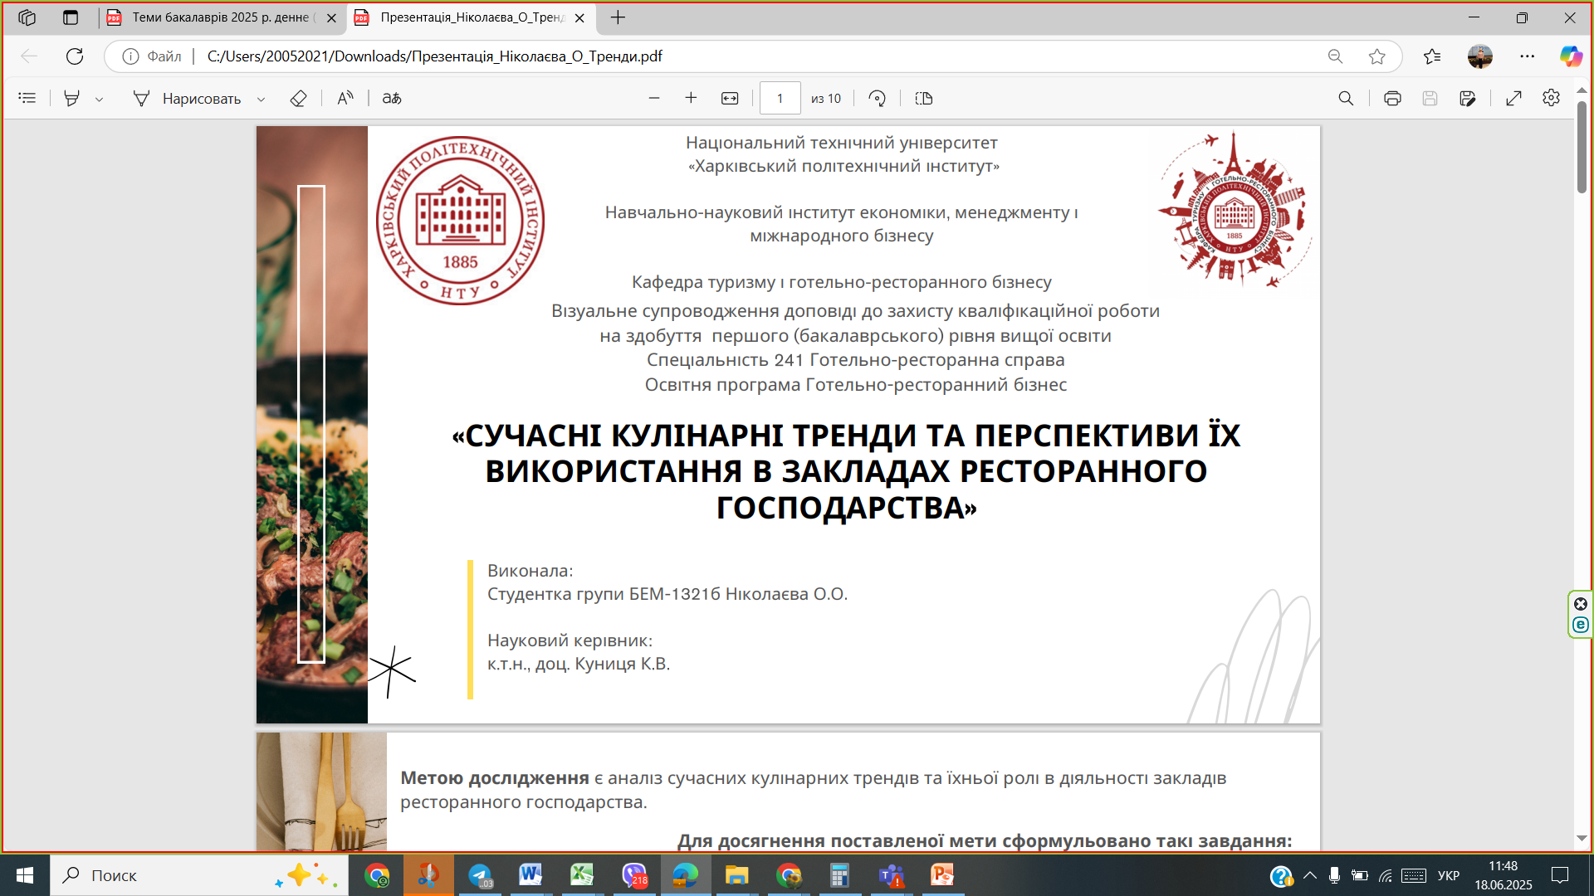1594x896 pixels.
Task: Activate the read aloud tool
Action: point(345,98)
